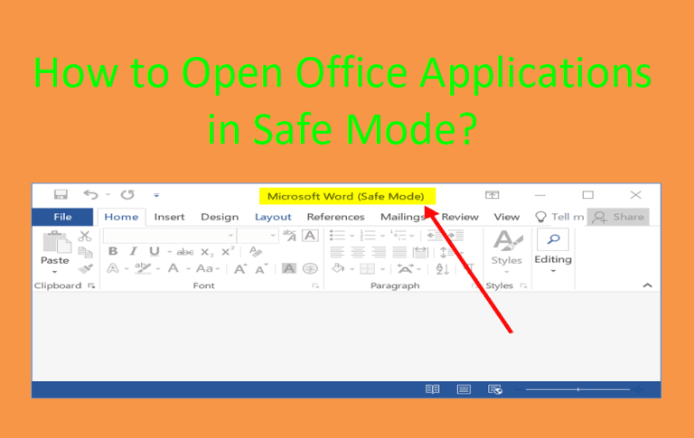This screenshot has width=694, height=438.
Task: Click the Shading paint bucket icon
Action: coord(338,268)
